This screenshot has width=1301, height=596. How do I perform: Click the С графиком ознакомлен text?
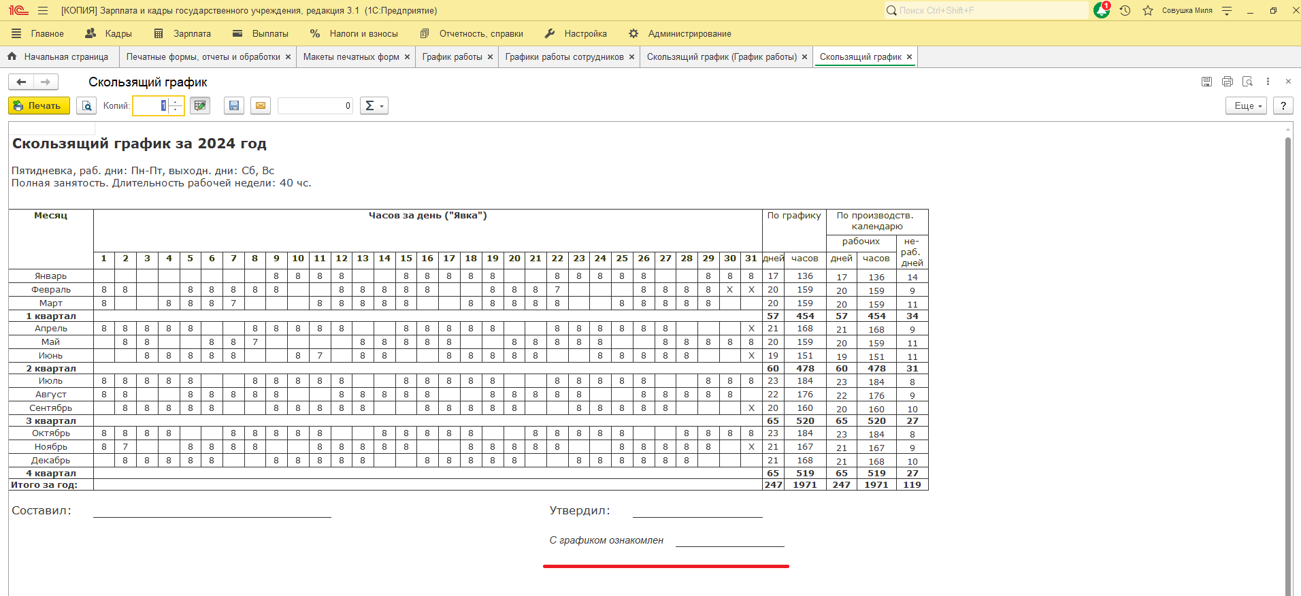click(606, 540)
